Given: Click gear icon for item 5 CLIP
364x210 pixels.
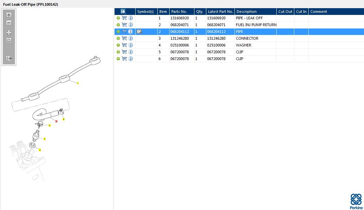Looking at the screenshot, I should point(118,52).
